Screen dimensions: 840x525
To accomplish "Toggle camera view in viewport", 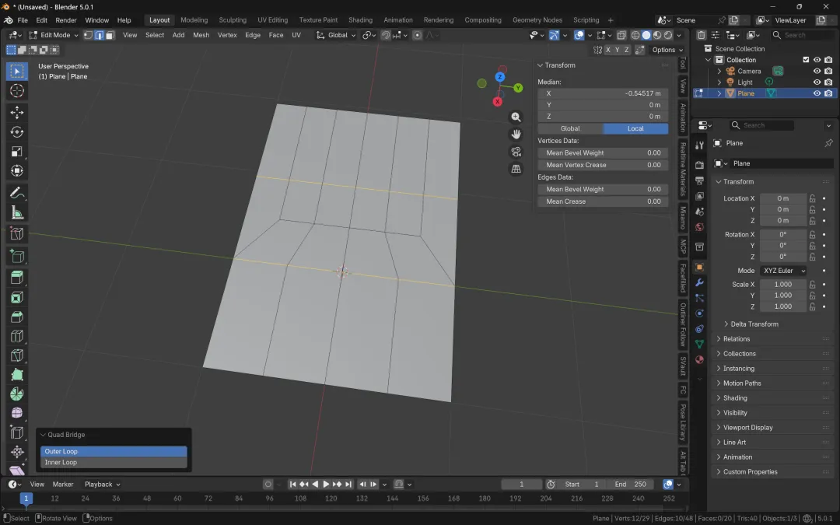I will pos(516,152).
